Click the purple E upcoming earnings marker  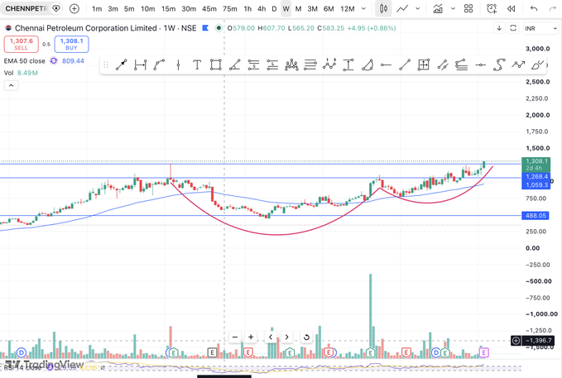click(x=484, y=353)
